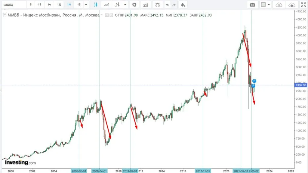This screenshot has width=308, height=173.
Task: Collapse the ММВБ index legend box
Action: pos(4,15)
